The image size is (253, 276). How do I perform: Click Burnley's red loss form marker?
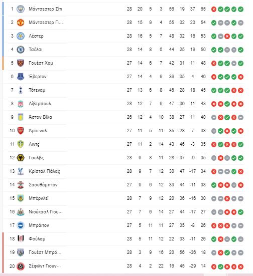click(227, 198)
